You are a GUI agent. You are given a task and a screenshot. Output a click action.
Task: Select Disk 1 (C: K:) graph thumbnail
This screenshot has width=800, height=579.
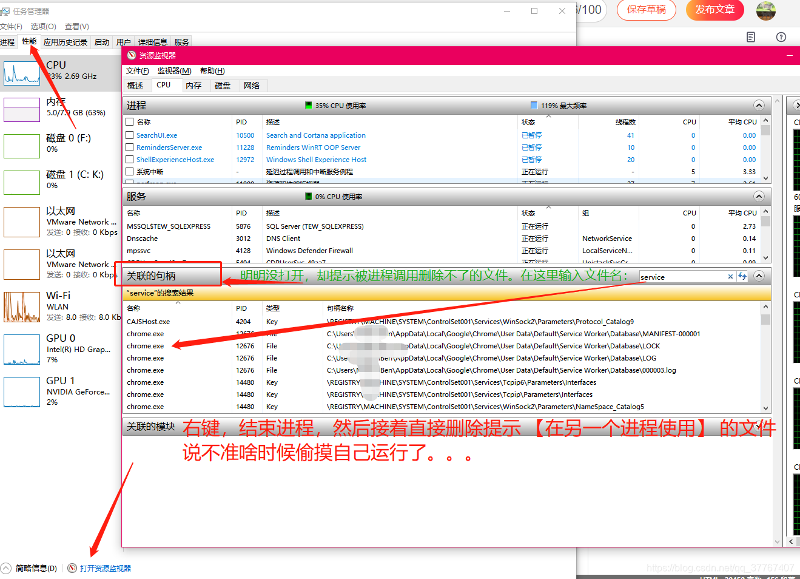click(x=22, y=183)
